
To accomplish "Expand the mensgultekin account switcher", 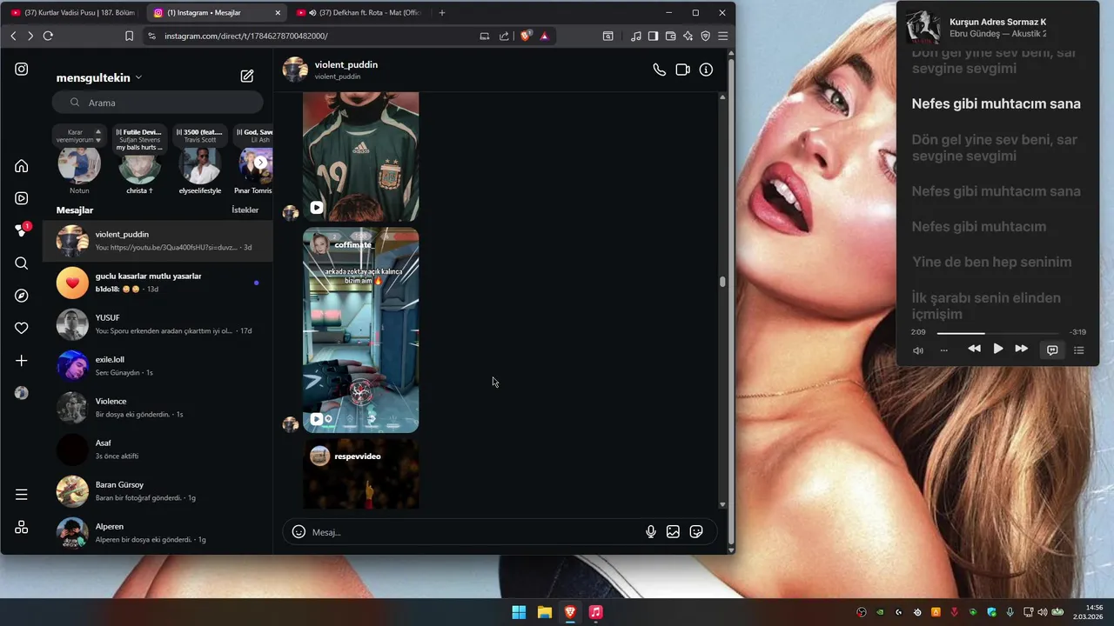I will coord(138,77).
